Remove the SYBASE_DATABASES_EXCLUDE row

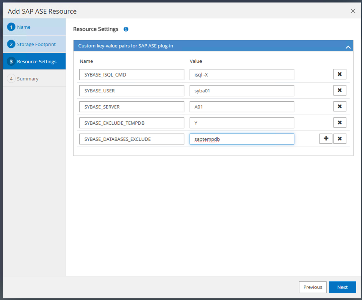pyautogui.click(x=339, y=139)
